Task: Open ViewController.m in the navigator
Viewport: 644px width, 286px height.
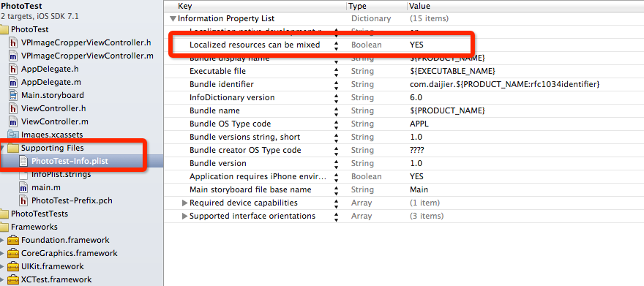Action: point(55,121)
